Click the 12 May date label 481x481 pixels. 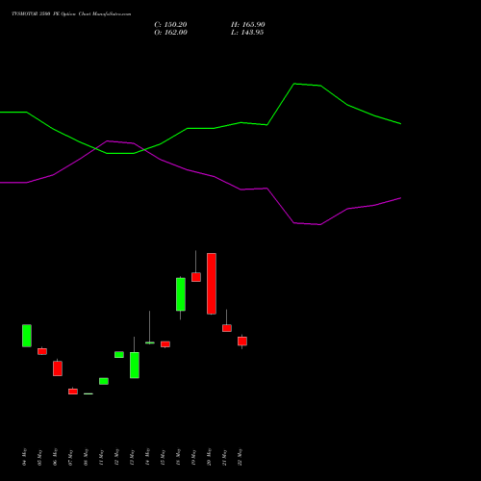[117, 457]
